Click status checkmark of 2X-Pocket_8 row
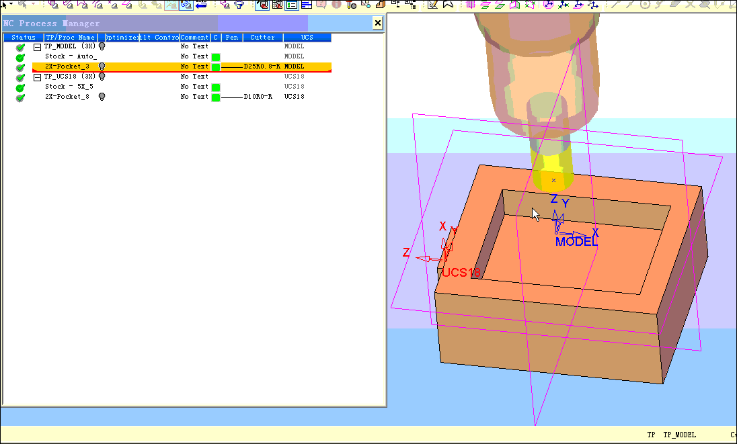 click(20, 97)
